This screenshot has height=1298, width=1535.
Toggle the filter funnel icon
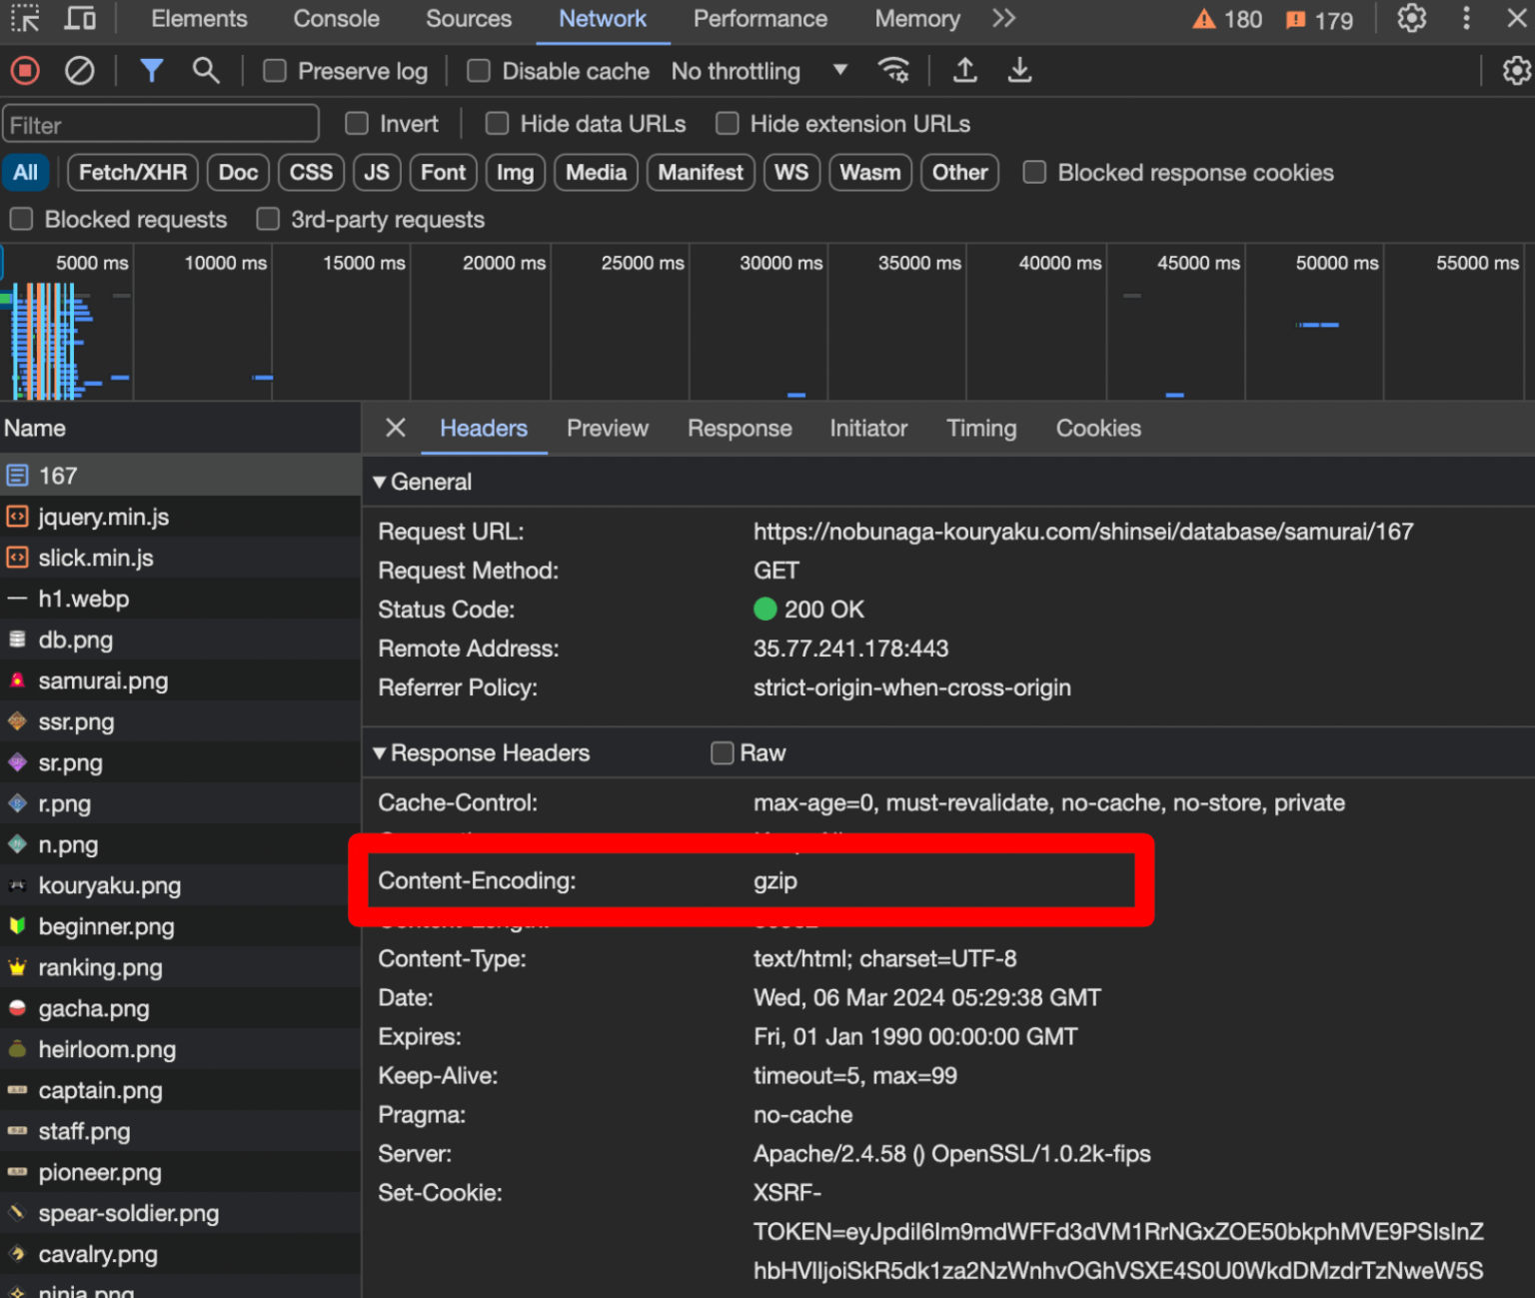(152, 70)
